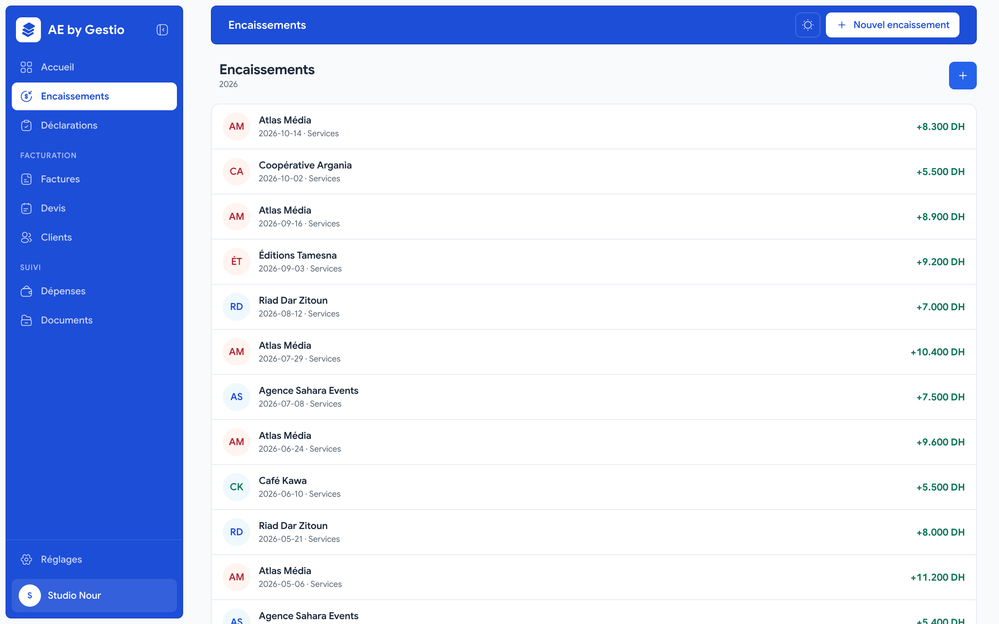The width and height of the screenshot is (999, 624).
Task: Open the Éditions Tamesna entry
Action: pyautogui.click(x=594, y=262)
